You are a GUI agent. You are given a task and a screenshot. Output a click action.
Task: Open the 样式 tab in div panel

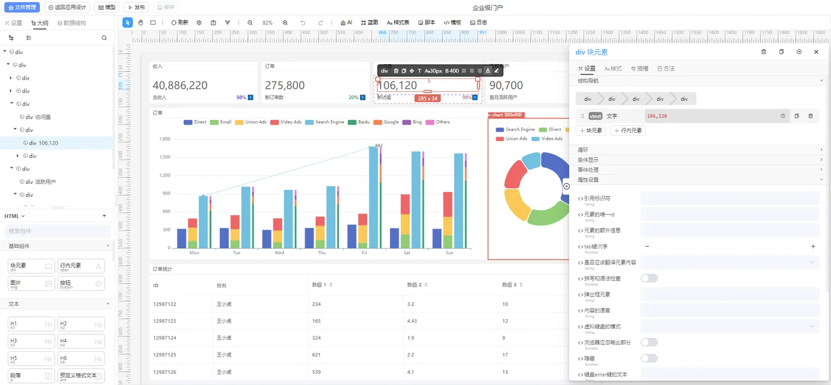point(613,69)
